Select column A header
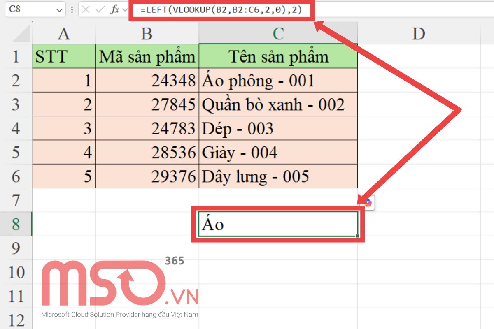 click(x=64, y=34)
